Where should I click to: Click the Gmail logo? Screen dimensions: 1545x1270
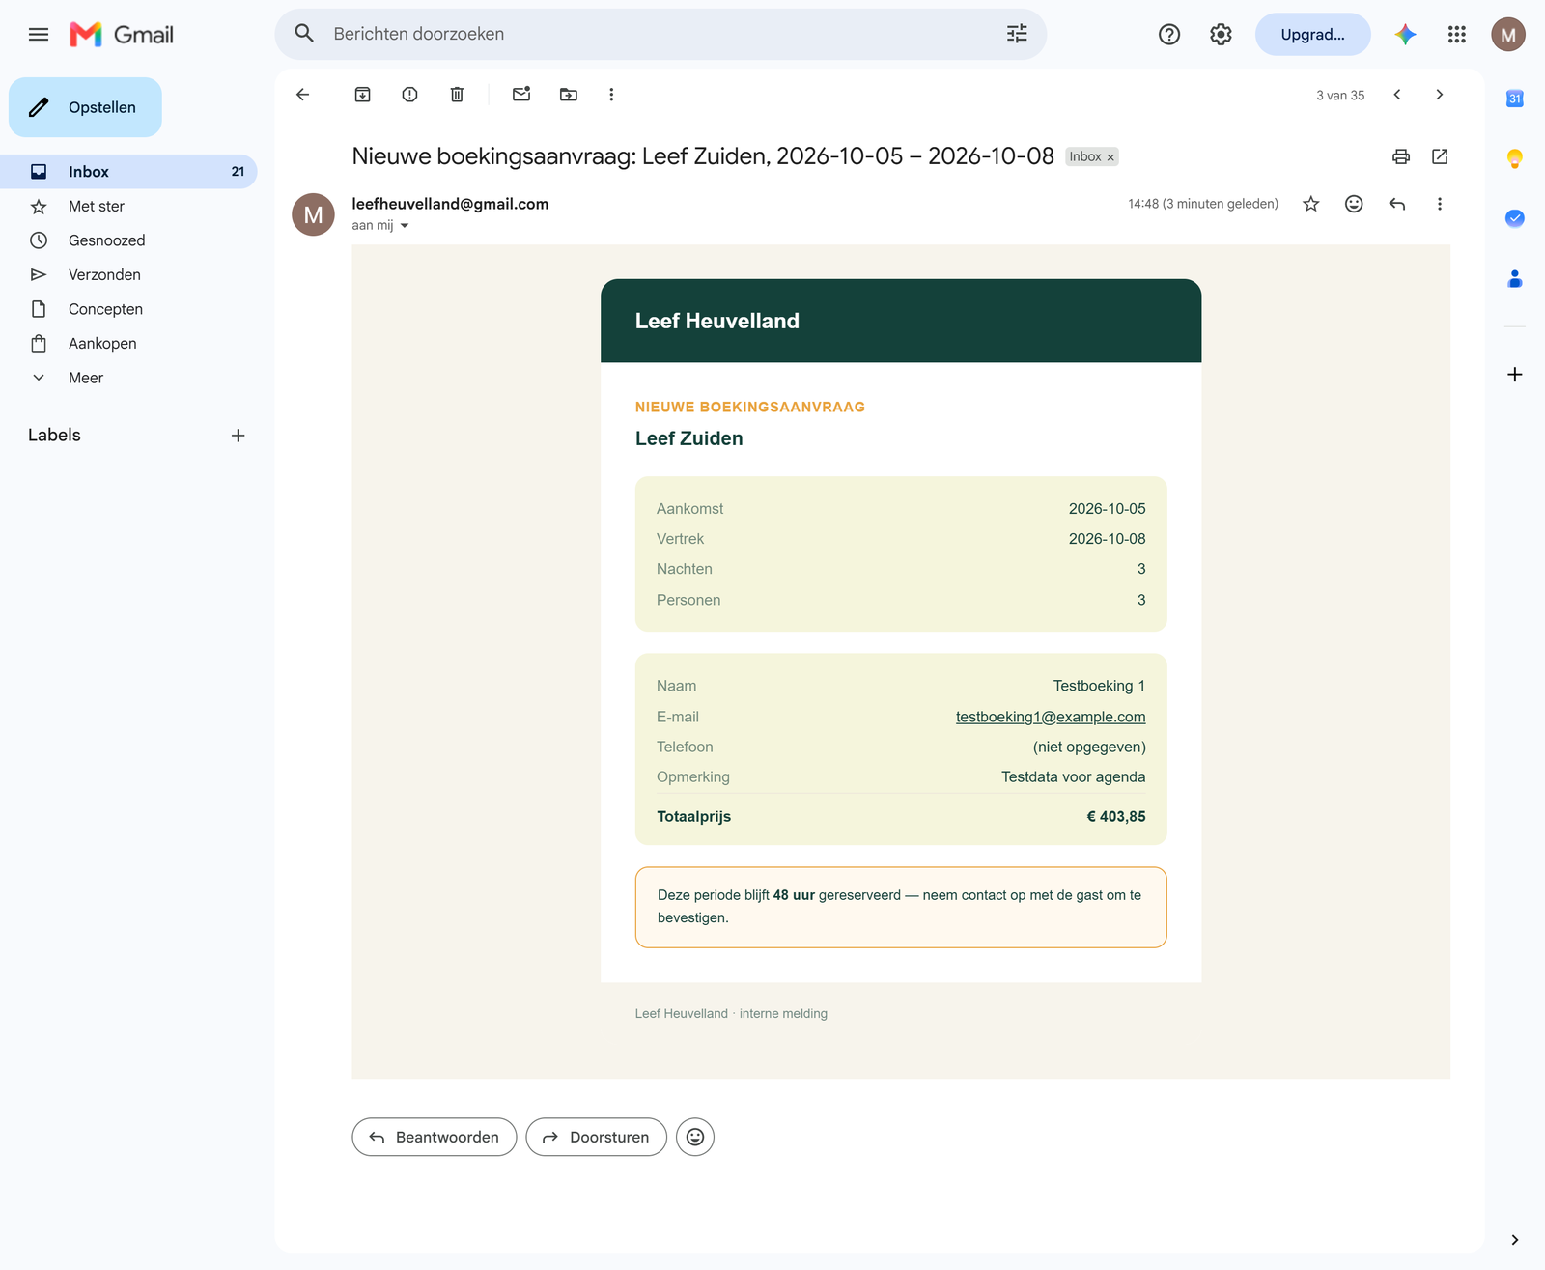click(122, 35)
